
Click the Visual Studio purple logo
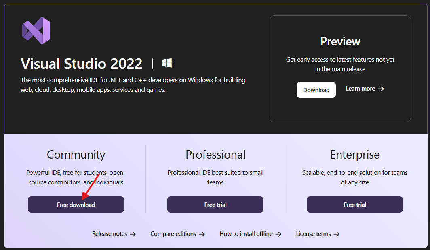click(x=36, y=31)
